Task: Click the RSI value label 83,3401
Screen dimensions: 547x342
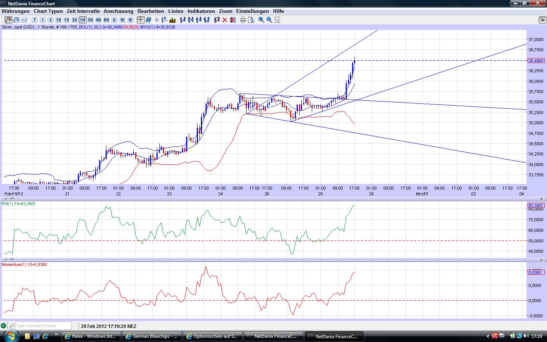Action: 536,206
